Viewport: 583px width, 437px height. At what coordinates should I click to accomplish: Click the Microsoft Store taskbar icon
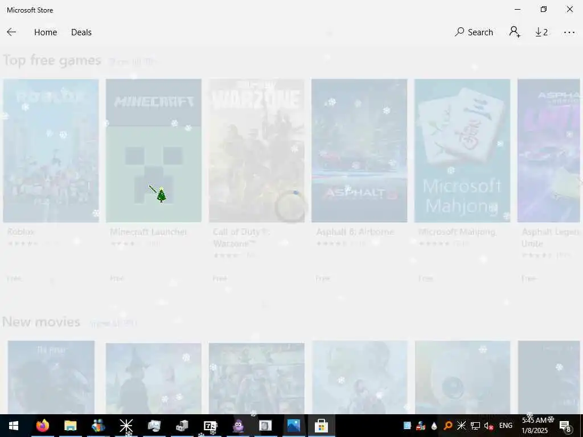pyautogui.click(x=321, y=426)
